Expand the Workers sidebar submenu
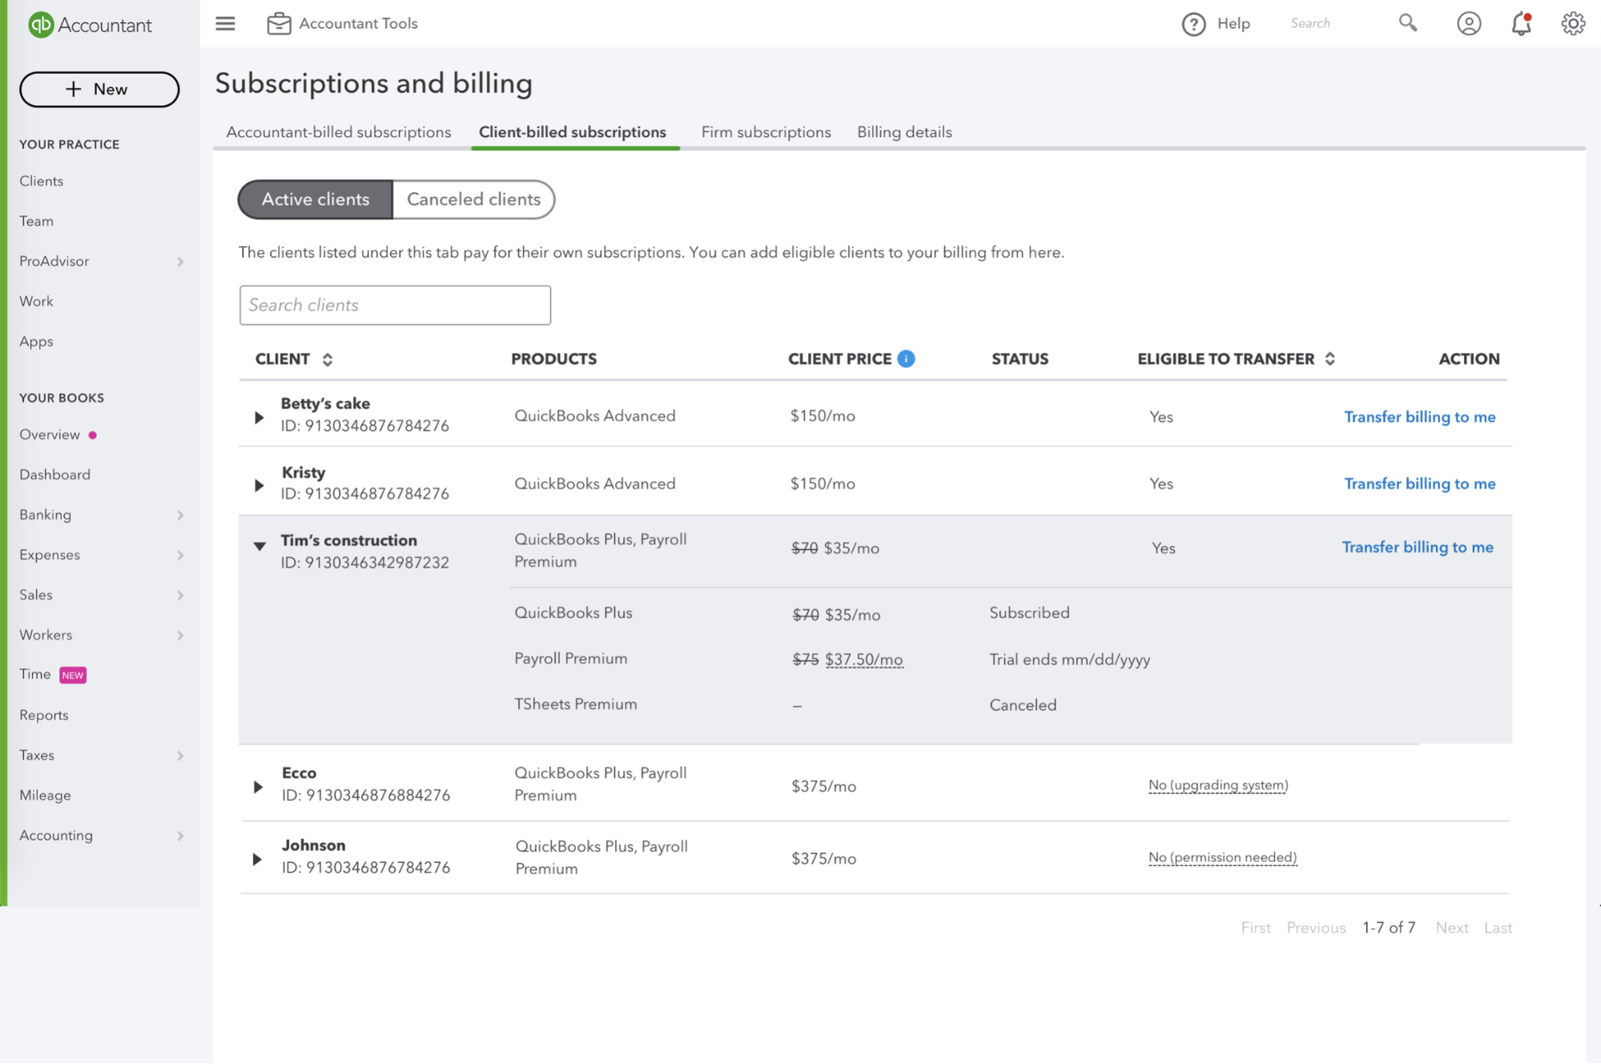This screenshot has width=1601, height=1064. click(180, 636)
